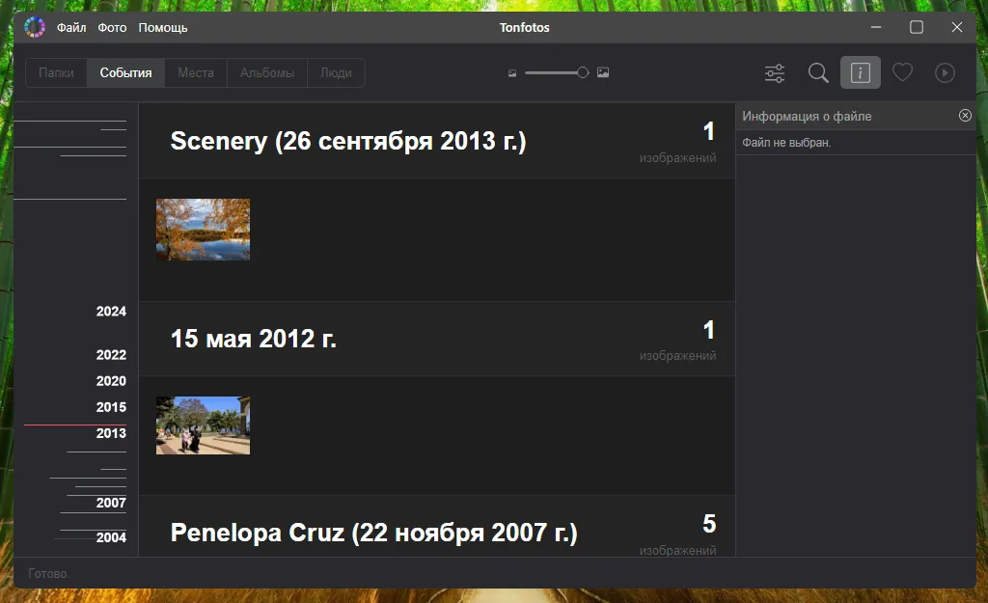Viewport: 988px width, 603px height.
Task: Switch to the Места tab
Action: point(196,73)
